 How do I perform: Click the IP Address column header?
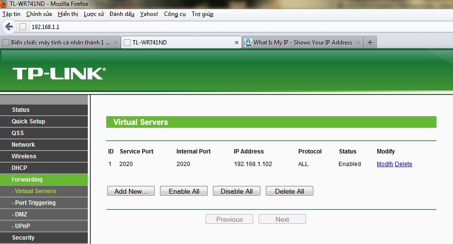[248, 152]
